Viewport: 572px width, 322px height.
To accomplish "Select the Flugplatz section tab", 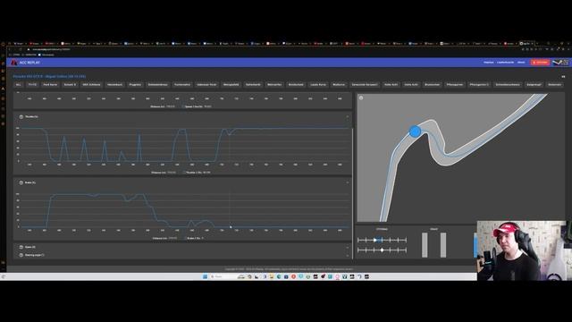I will pyautogui.click(x=135, y=84).
